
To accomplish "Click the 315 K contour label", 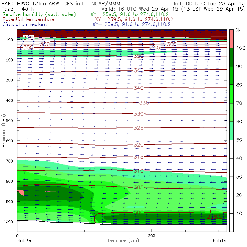I will 139,157.
